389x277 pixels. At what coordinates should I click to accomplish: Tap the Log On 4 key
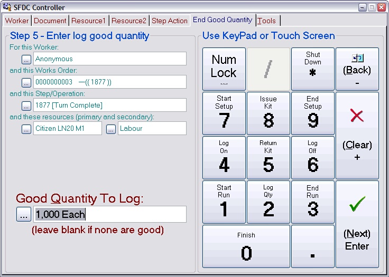tap(224, 158)
